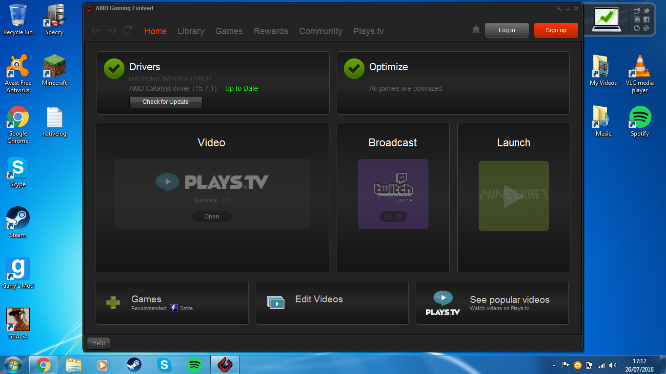Go forward with the right arrow button

coord(112,31)
